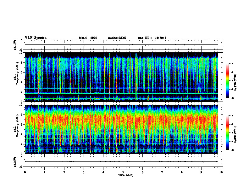
Task: Click the "4" kHz tick on ch.1 axis
Action: pyautogui.click(x=22, y=82)
